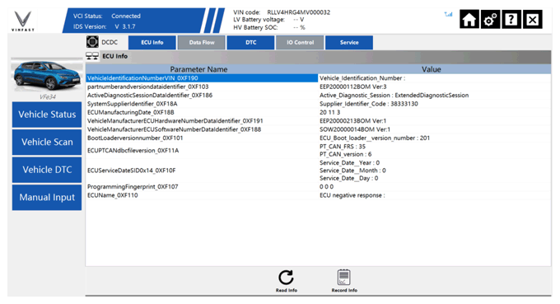Open the Service tab
The height and width of the screenshot is (304, 560).
pyautogui.click(x=349, y=43)
